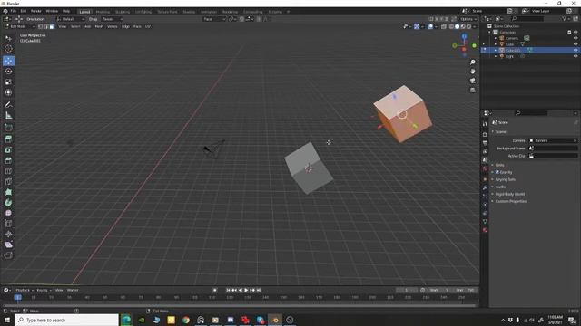Open the File menu
The image size is (581, 326).
click(14, 11)
